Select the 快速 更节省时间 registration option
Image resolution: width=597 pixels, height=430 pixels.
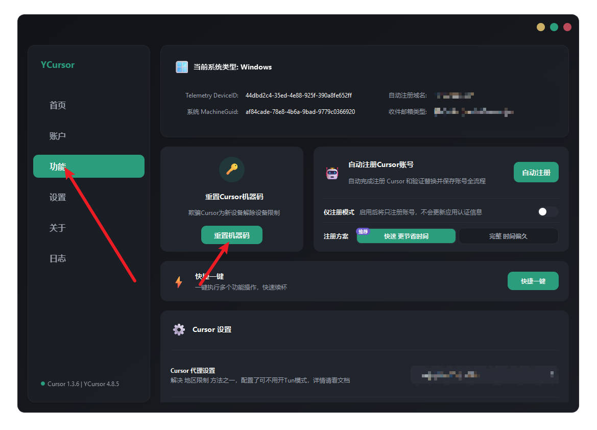pos(406,236)
